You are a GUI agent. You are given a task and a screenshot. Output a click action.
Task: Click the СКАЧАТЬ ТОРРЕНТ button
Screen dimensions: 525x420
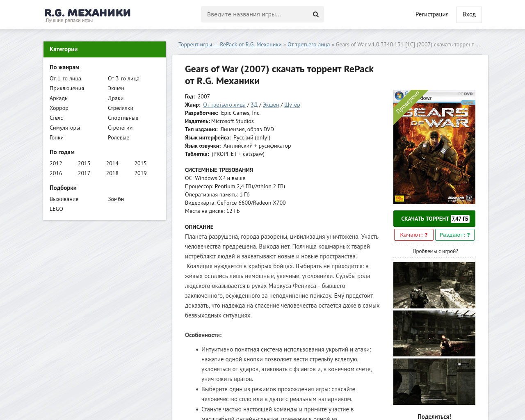434,219
